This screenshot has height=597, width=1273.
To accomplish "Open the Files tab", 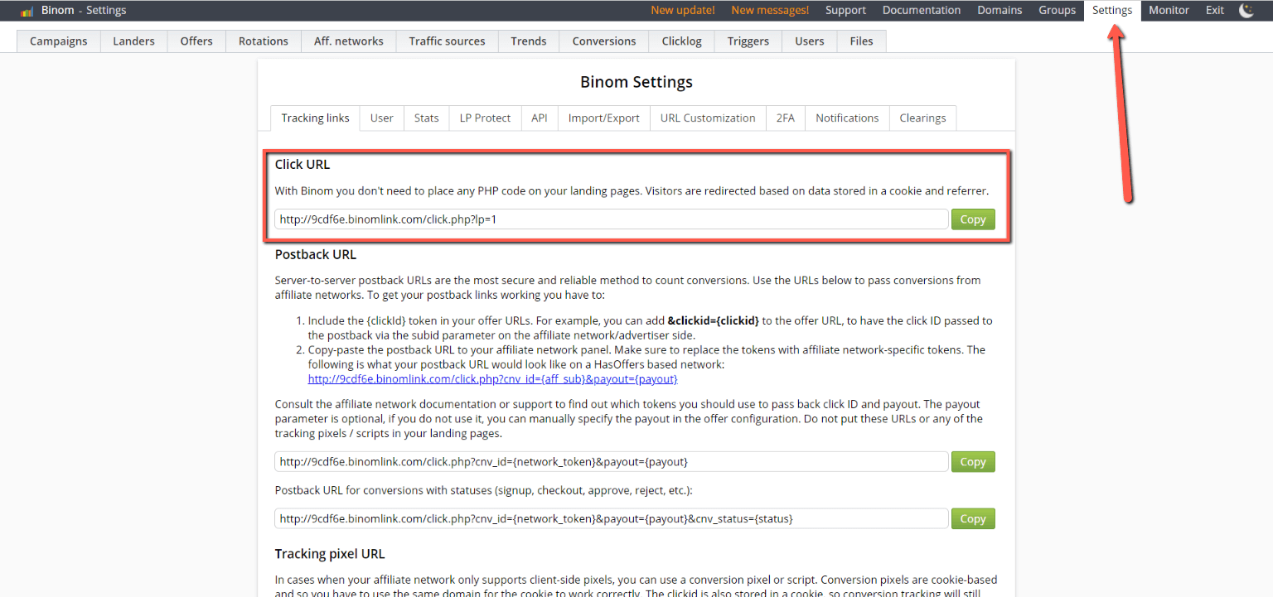I will (862, 41).
